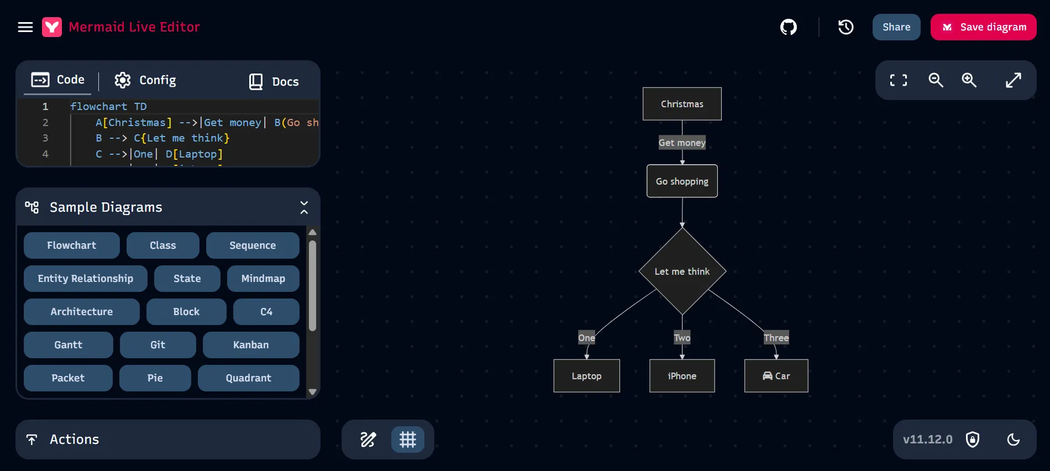Load the Kanban sample diagram
The width and height of the screenshot is (1050, 471).
pos(251,345)
